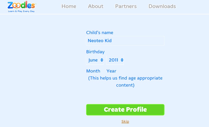The width and height of the screenshot is (209, 127).
Task: Click the "Child's name" label
Action: [x=100, y=33]
